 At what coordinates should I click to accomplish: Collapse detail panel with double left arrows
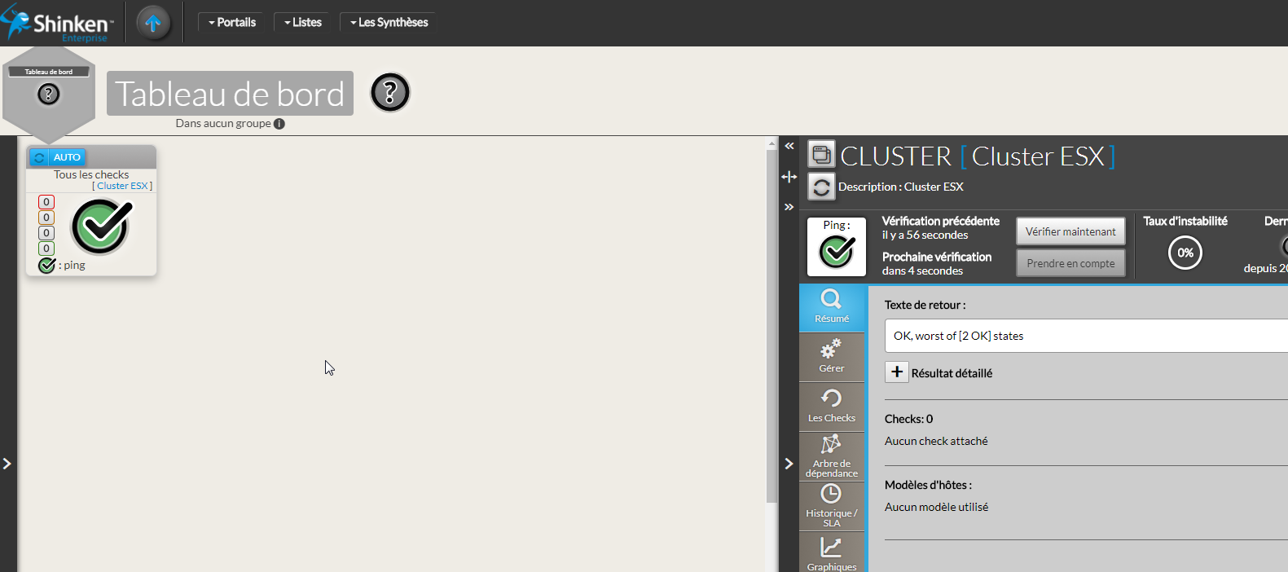(789, 146)
